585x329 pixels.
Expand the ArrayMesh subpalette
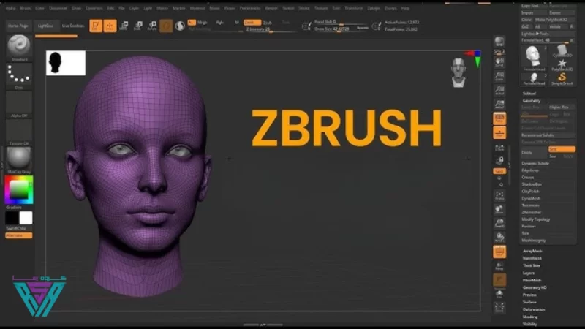532,251
